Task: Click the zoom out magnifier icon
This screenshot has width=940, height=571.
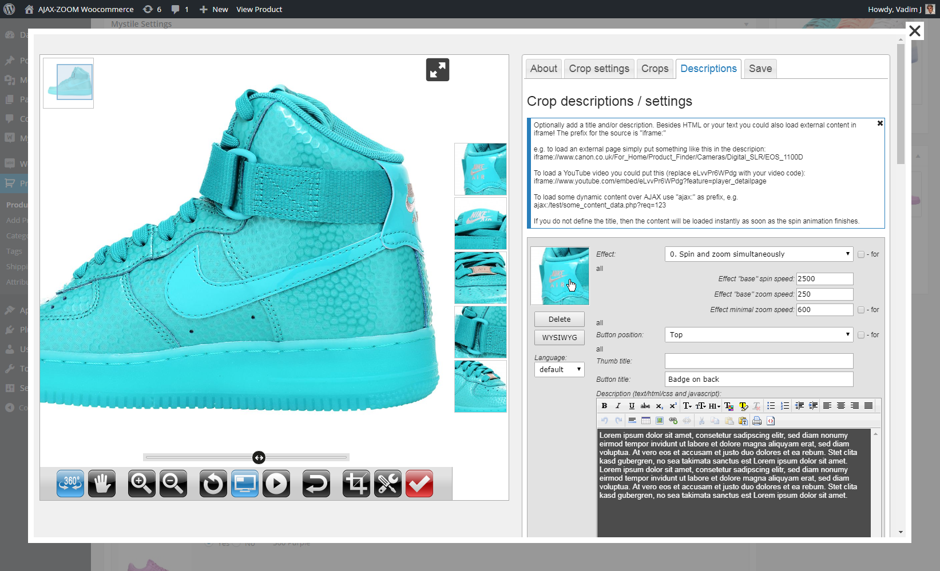Action: pyautogui.click(x=173, y=484)
